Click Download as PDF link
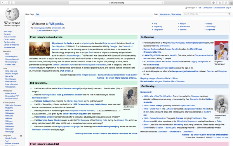 click(x=12, y=96)
